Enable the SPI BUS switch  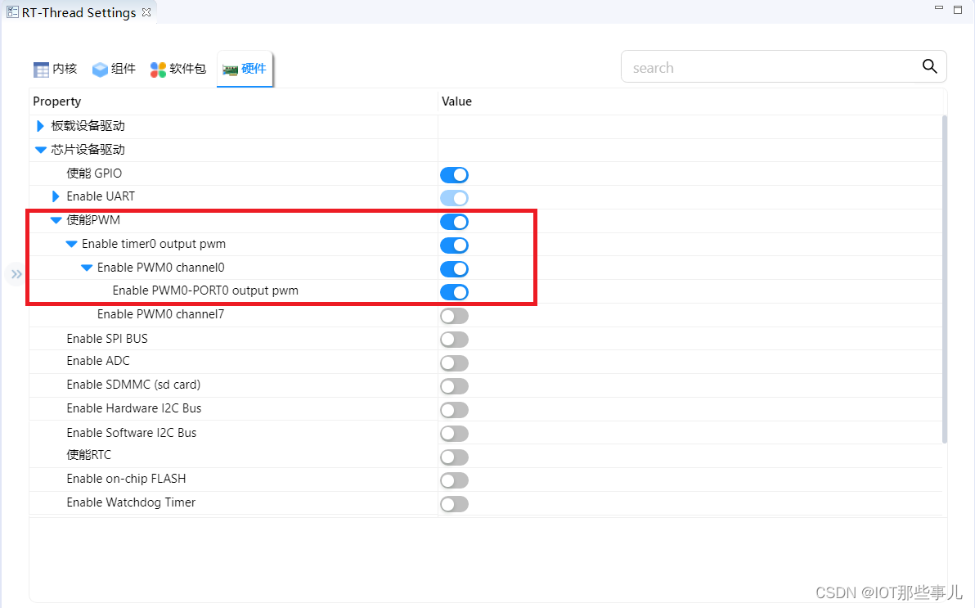click(454, 339)
